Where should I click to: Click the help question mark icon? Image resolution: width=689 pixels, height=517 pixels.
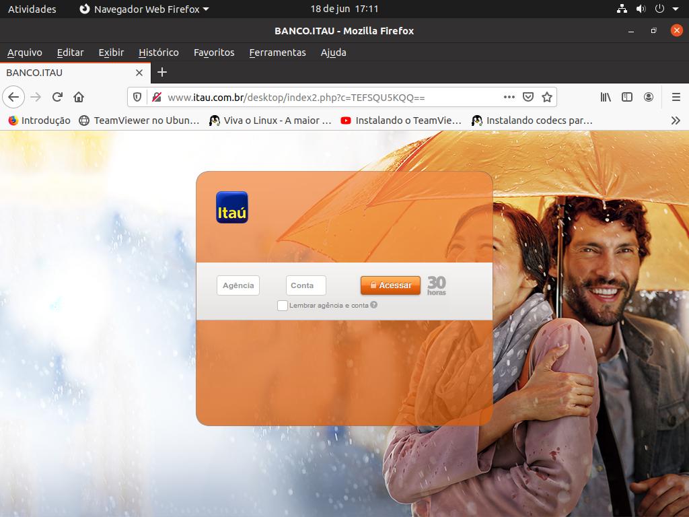[374, 305]
